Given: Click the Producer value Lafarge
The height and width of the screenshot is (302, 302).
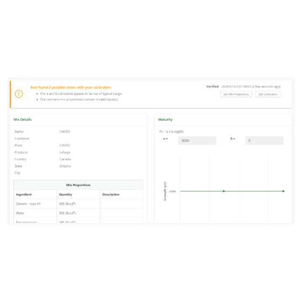Looking at the screenshot, I should click(x=65, y=152).
